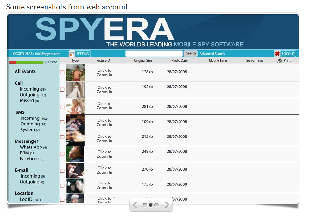Image resolution: width=310 pixels, height=217 pixels.
Task: Click the storage usage bar 425/5000
Action: (27, 62)
